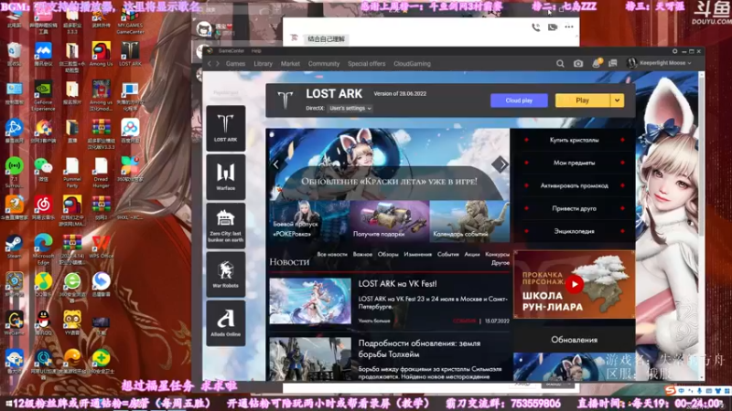
Task: Select Allods Online in the game sidebar
Action: (225, 323)
